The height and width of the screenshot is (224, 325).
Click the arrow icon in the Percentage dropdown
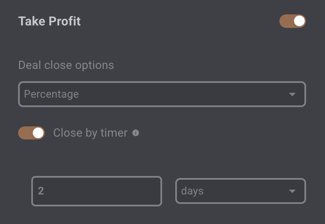pyautogui.click(x=292, y=94)
